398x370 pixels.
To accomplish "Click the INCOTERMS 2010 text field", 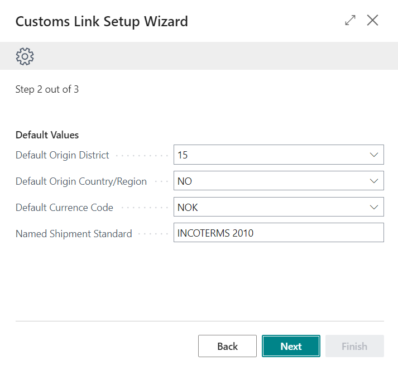I will tap(278, 233).
